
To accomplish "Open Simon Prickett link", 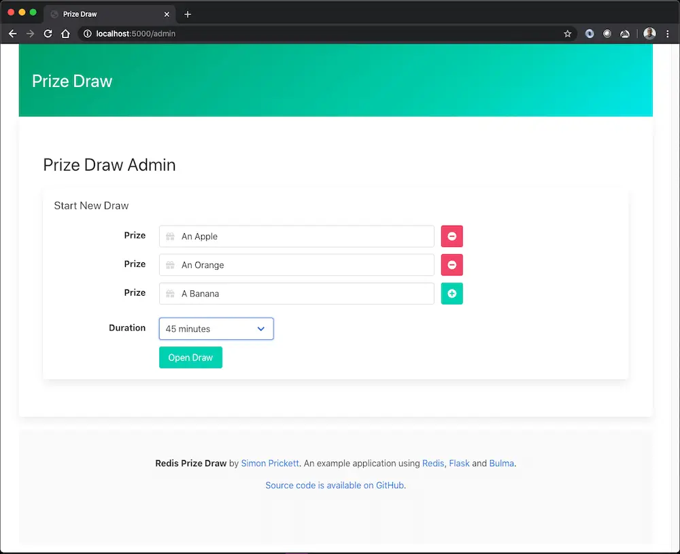I will coord(270,464).
